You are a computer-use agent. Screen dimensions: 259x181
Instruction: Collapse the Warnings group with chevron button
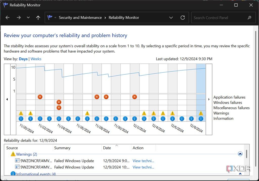click(x=240, y=154)
